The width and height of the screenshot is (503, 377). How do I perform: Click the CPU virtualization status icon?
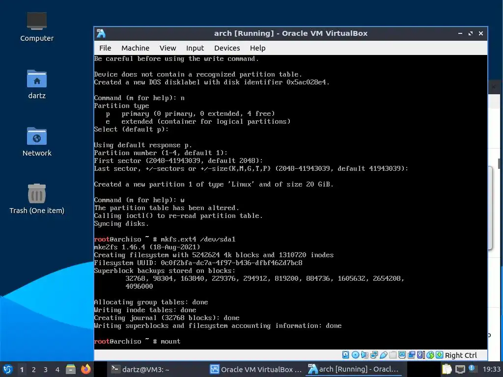pyautogui.click(x=420, y=355)
